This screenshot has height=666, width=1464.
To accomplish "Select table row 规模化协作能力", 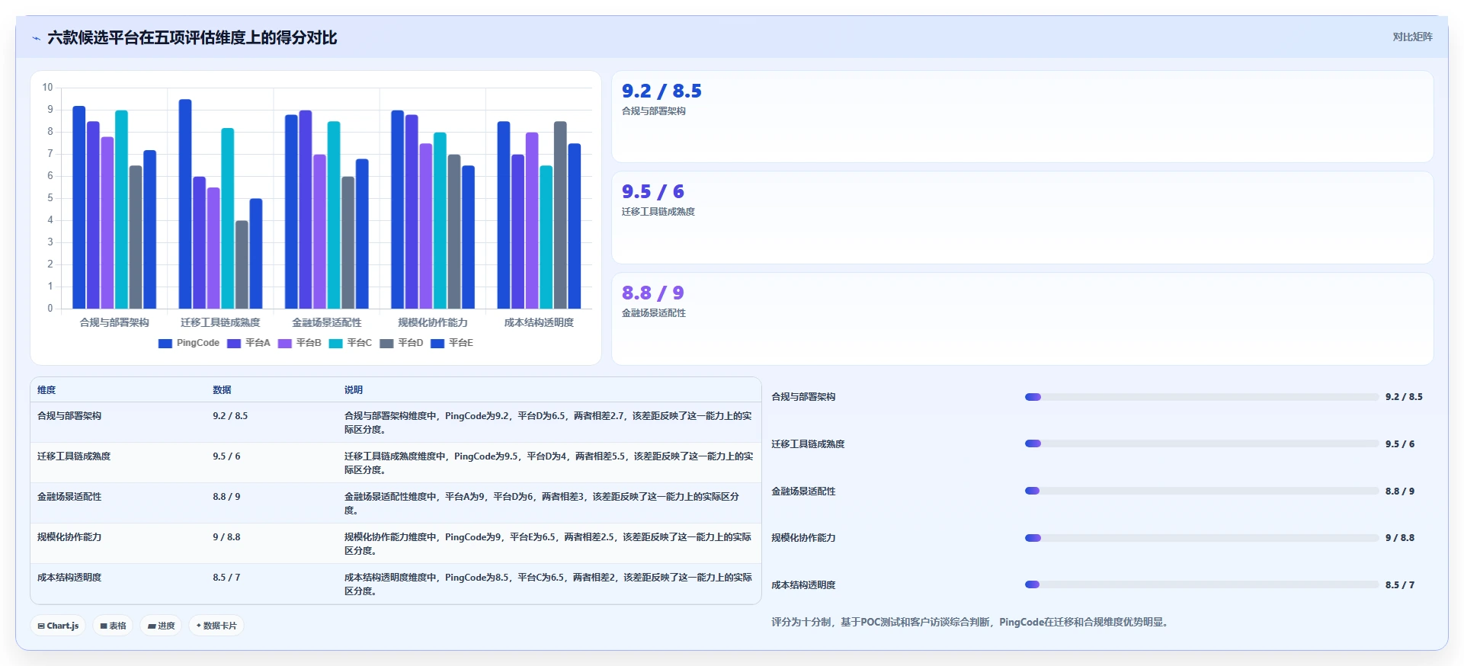I will tap(396, 543).
